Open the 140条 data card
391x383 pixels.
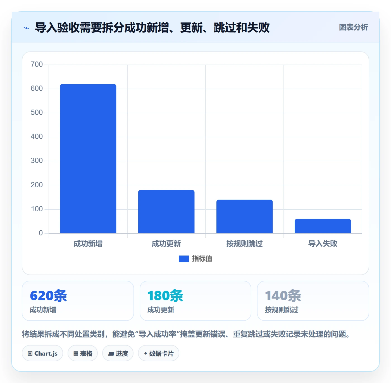tap(313, 301)
